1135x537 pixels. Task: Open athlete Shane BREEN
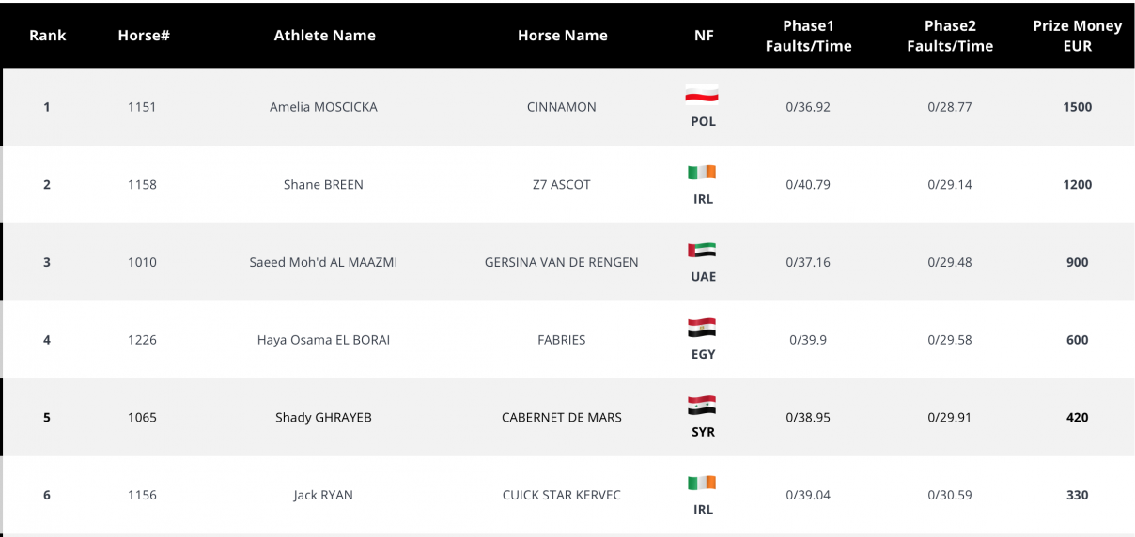[x=323, y=185]
